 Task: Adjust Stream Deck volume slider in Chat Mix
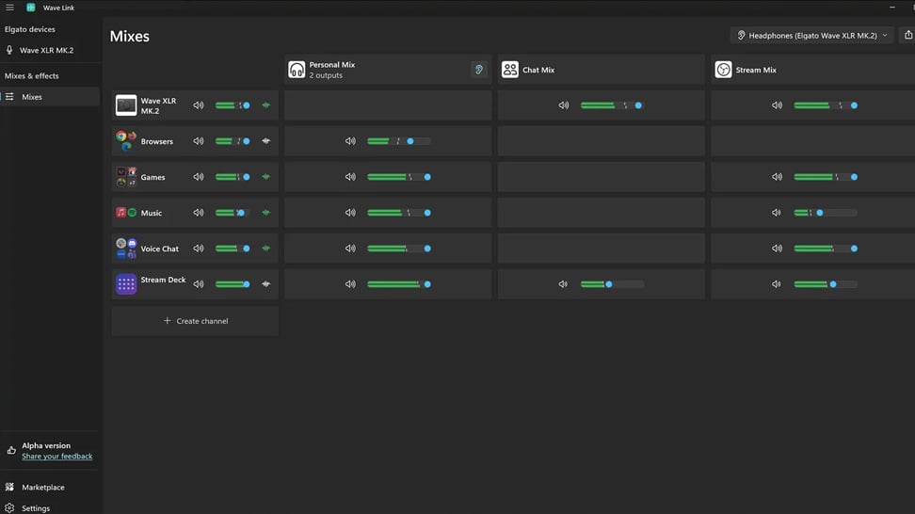(x=612, y=284)
